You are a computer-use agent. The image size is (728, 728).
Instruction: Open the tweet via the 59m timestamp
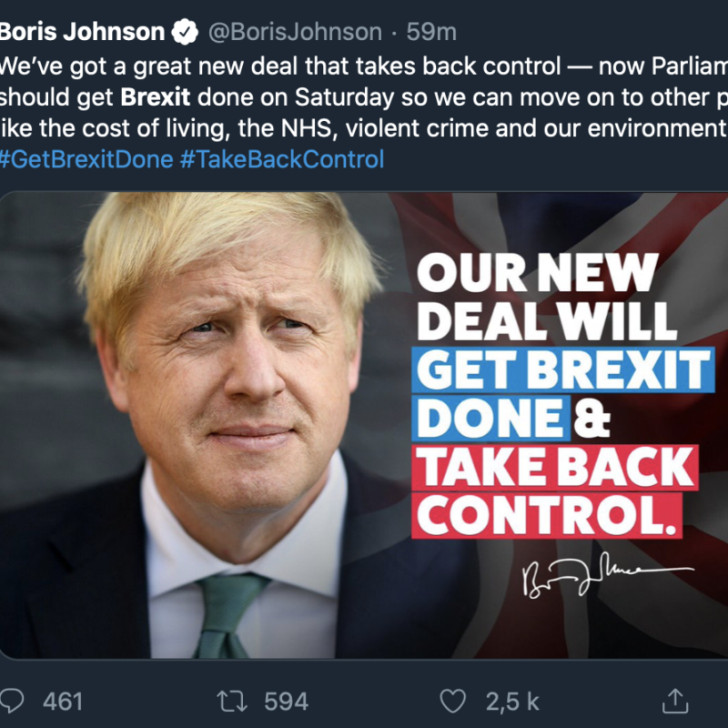click(x=432, y=33)
